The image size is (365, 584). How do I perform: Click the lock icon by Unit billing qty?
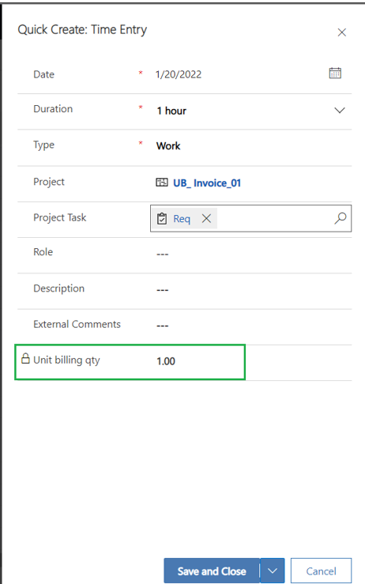click(x=25, y=358)
